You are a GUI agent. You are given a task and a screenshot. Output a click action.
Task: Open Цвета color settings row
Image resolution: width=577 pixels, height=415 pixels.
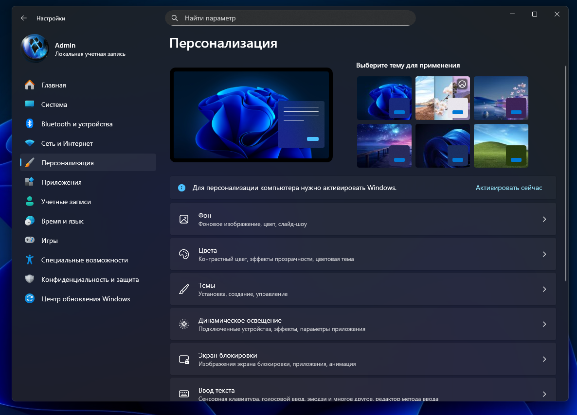coord(363,254)
